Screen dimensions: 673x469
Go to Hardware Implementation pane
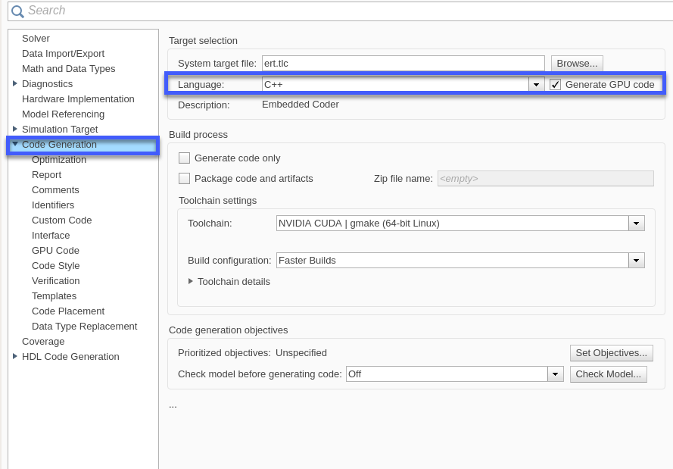[x=78, y=99]
